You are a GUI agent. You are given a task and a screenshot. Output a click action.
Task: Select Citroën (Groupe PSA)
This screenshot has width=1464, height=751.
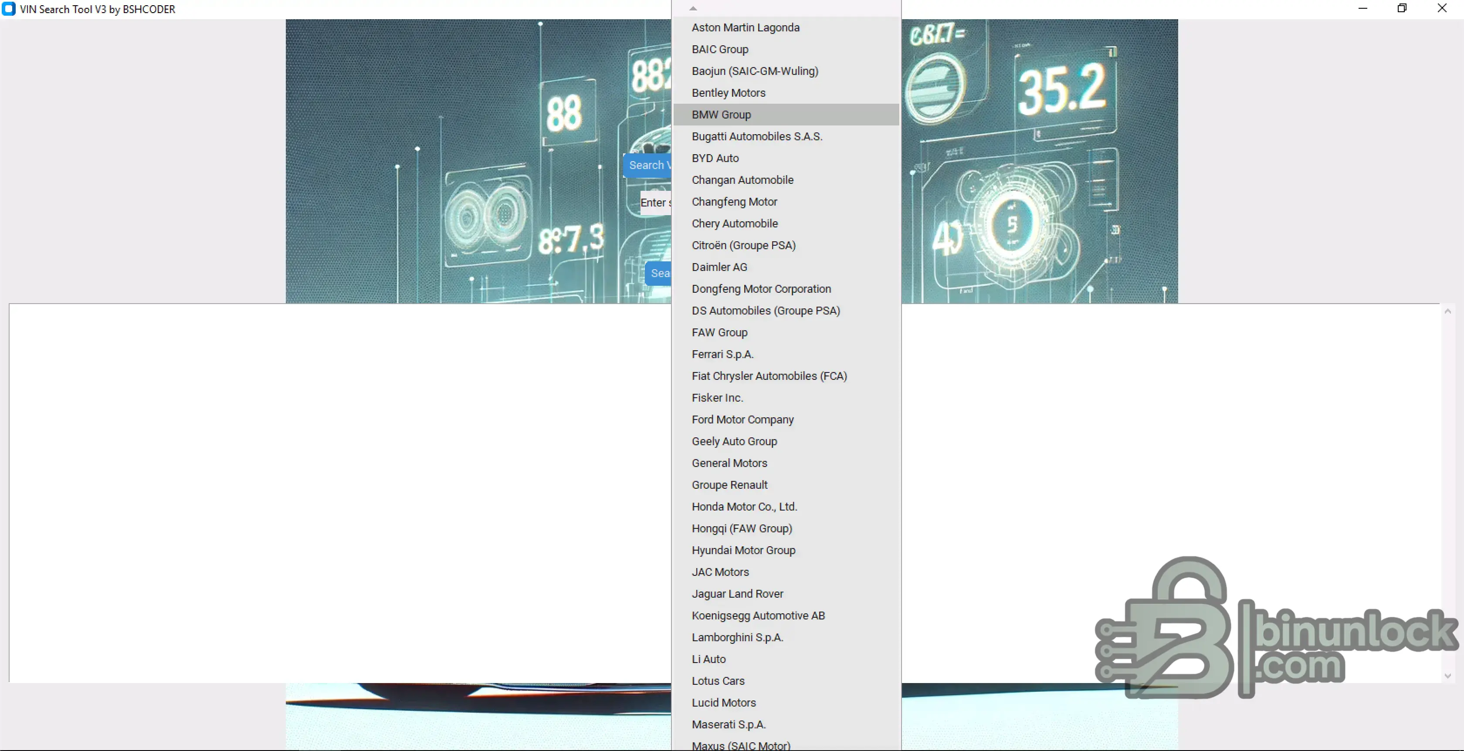(786, 245)
